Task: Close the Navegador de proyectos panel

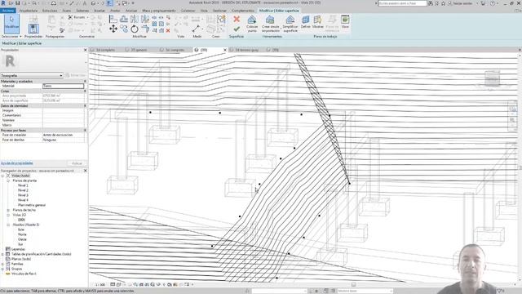Action: tap(85, 171)
